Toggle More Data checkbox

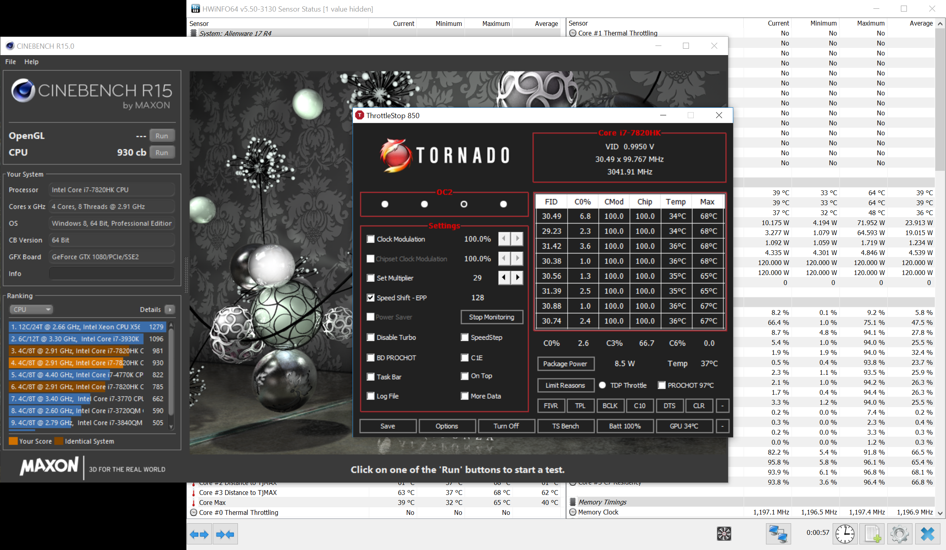464,396
